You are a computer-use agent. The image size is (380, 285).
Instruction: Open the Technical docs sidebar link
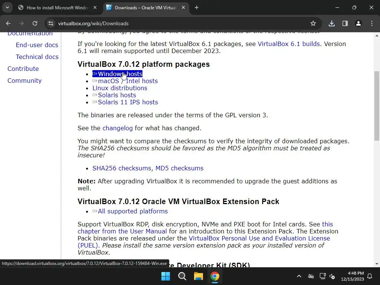pos(37,57)
